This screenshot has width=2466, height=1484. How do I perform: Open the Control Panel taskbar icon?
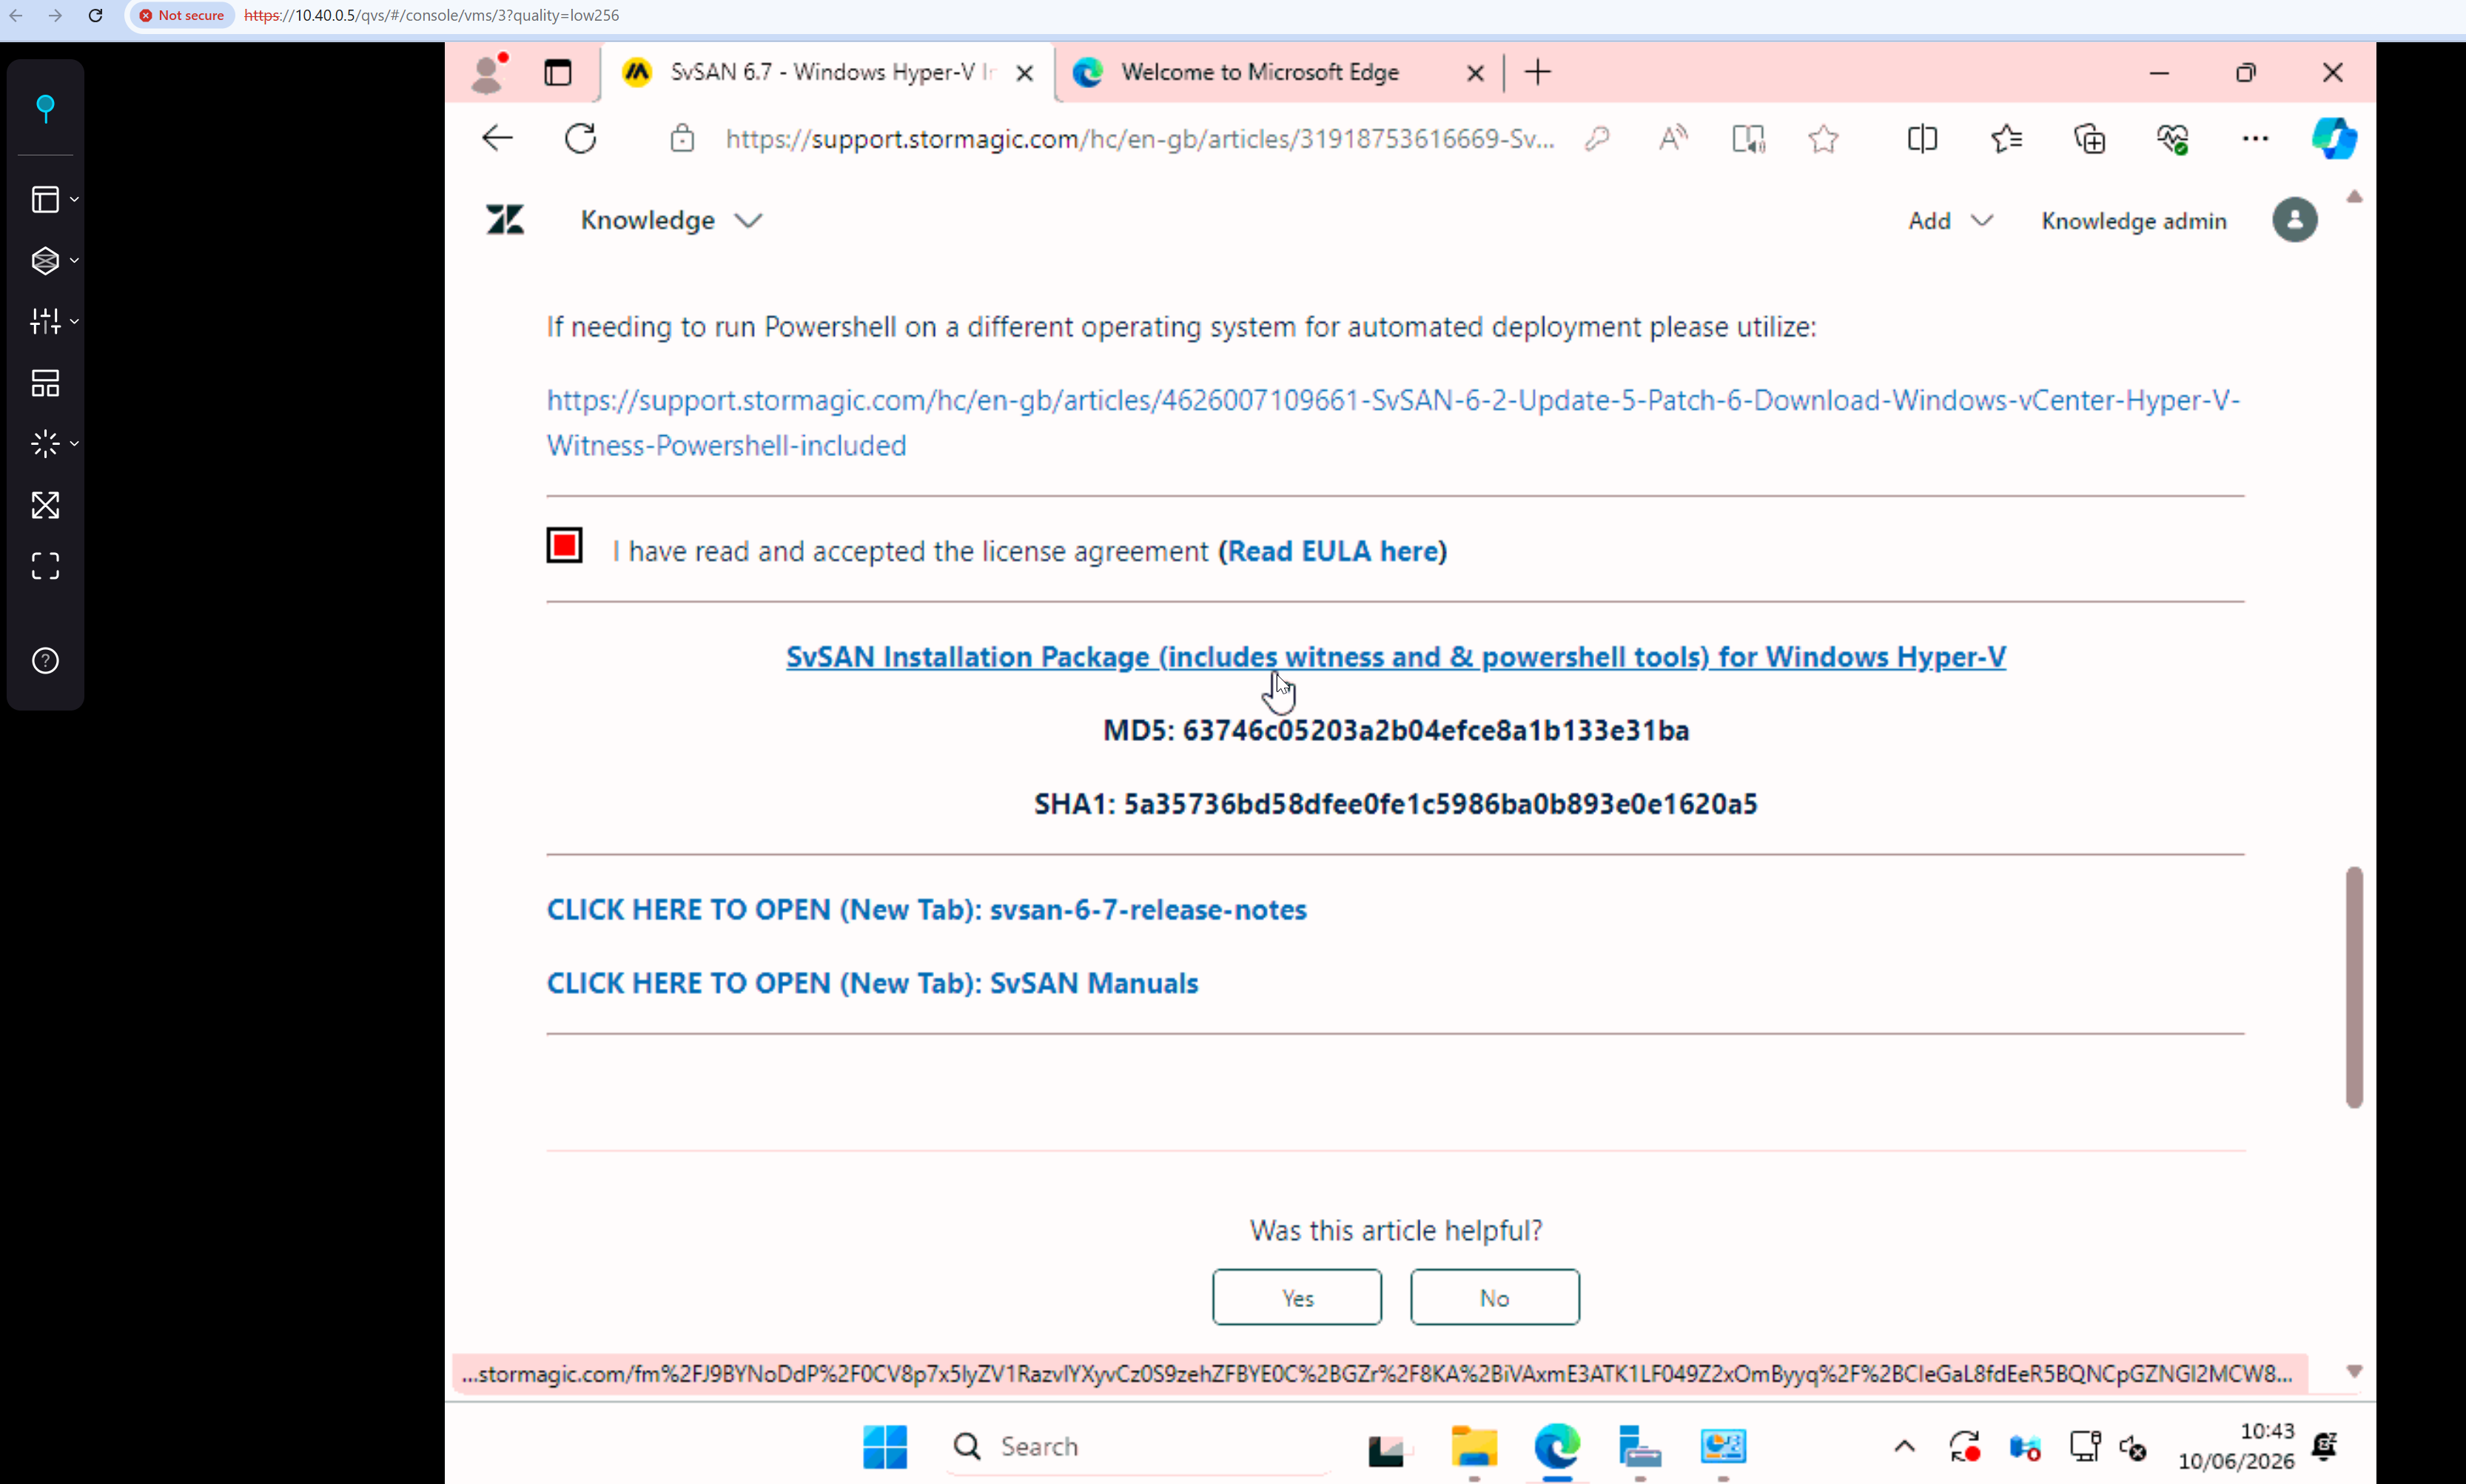click(1723, 1446)
